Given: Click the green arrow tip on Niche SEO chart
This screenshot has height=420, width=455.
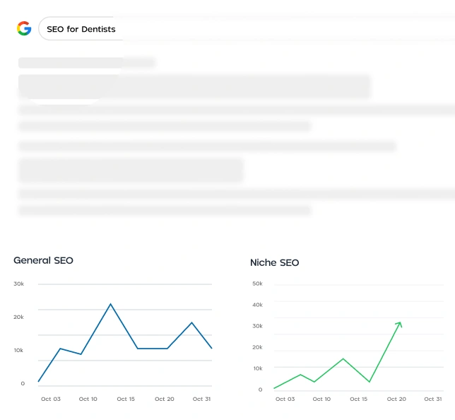Looking at the screenshot, I should pyautogui.click(x=400, y=323).
